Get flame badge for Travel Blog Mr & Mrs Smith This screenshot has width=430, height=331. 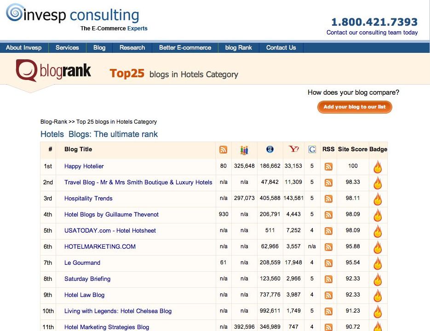pos(378,183)
